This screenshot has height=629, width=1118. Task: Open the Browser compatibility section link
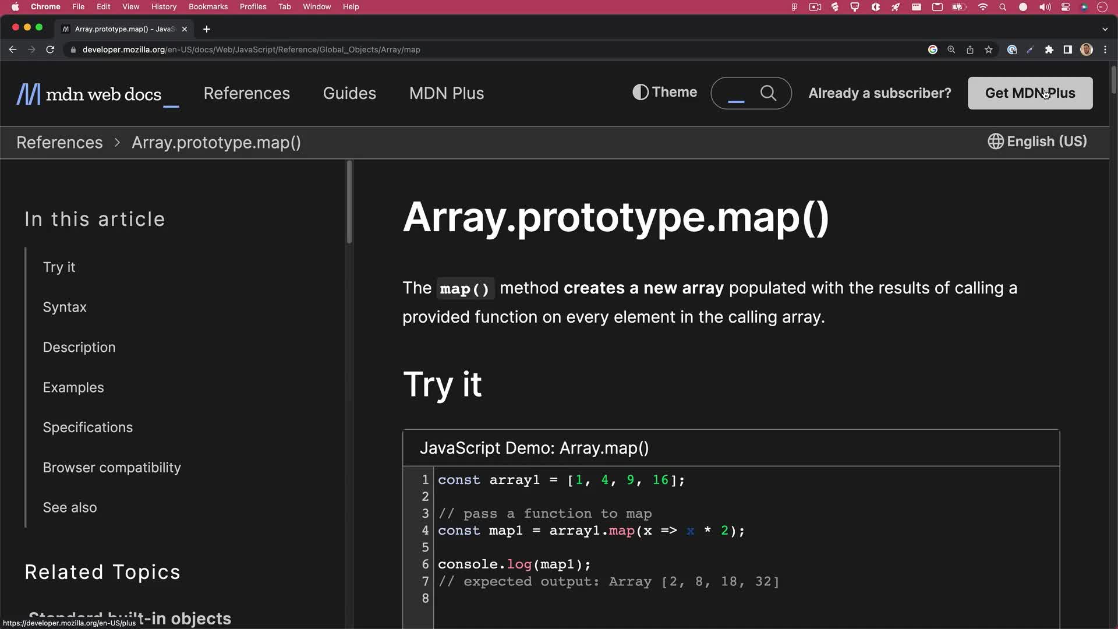click(x=112, y=468)
